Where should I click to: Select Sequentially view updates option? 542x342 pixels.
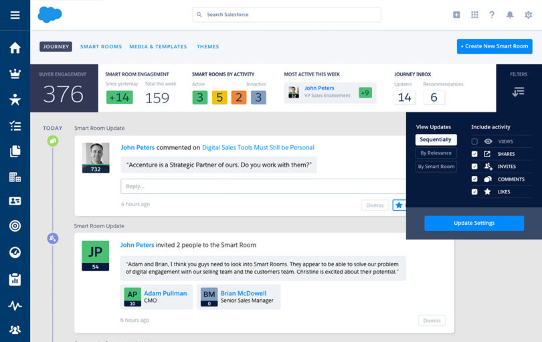pyautogui.click(x=436, y=140)
